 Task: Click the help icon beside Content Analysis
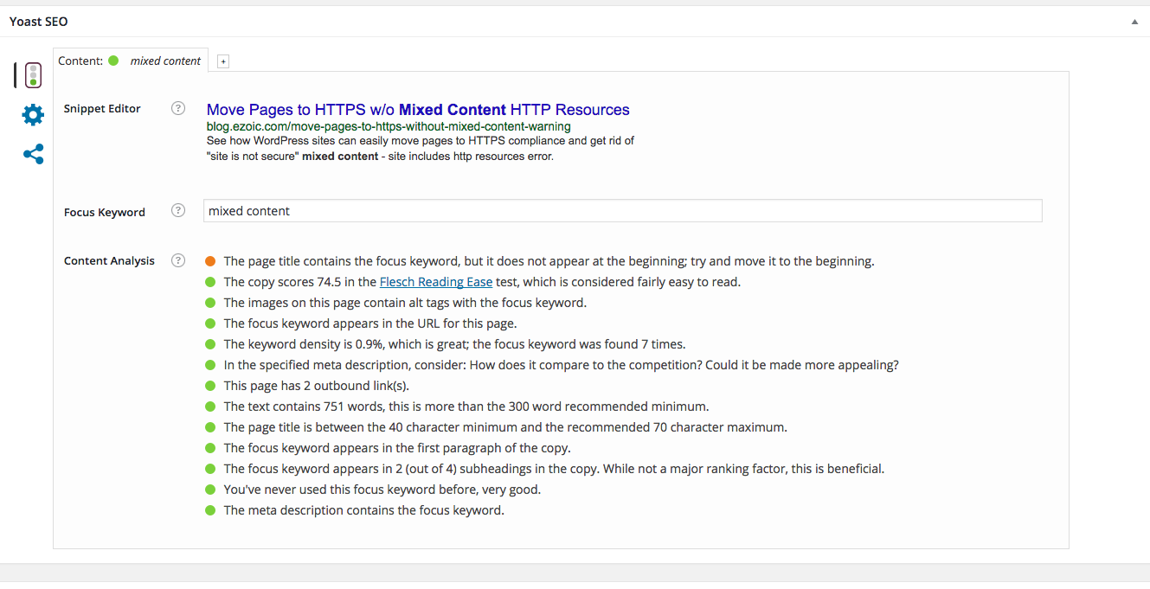178,260
